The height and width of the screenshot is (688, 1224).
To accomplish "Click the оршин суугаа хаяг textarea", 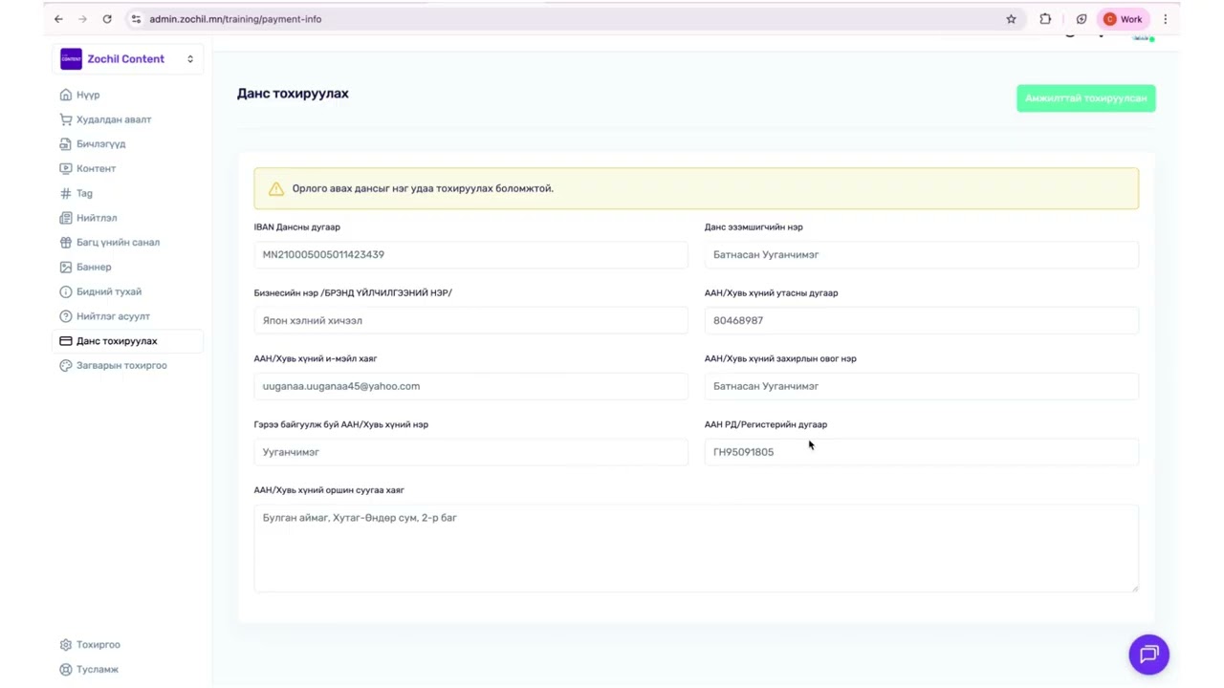I will point(696,548).
